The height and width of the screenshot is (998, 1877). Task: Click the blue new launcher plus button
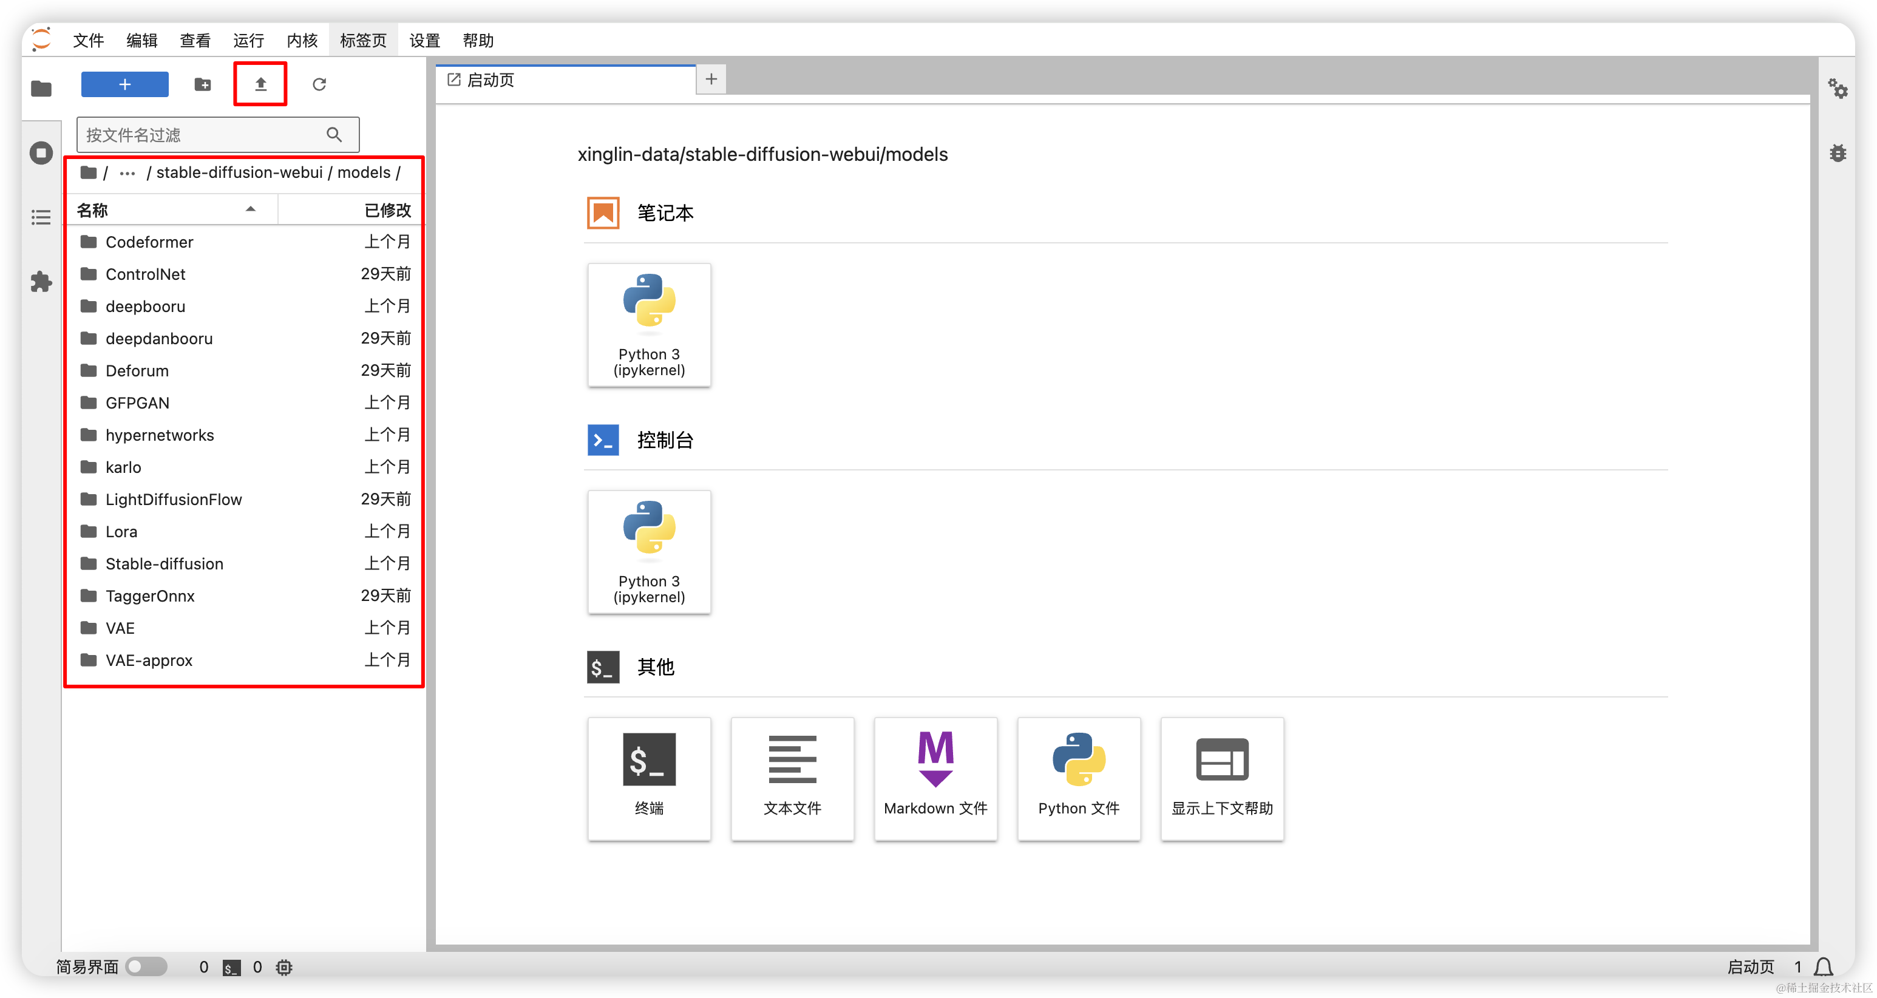click(124, 84)
